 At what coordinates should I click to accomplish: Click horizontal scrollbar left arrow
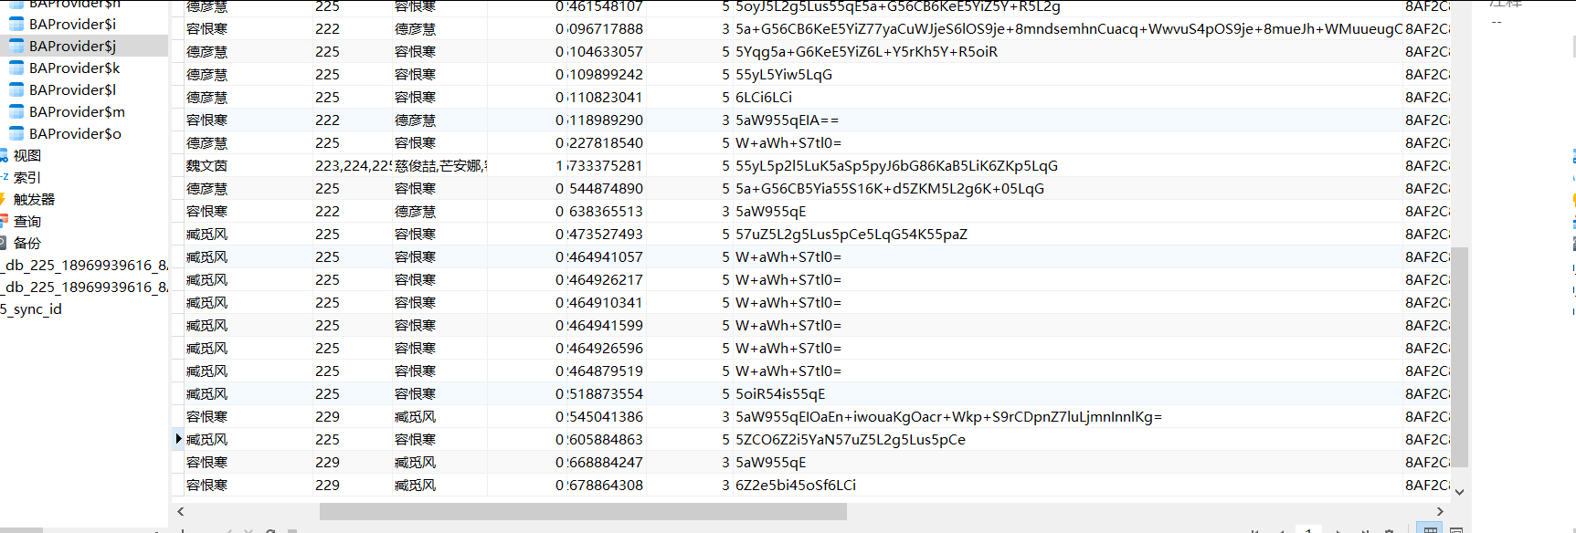181,512
